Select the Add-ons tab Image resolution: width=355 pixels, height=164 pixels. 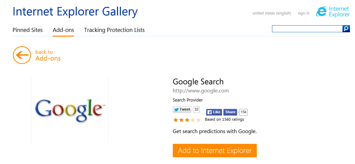point(63,30)
